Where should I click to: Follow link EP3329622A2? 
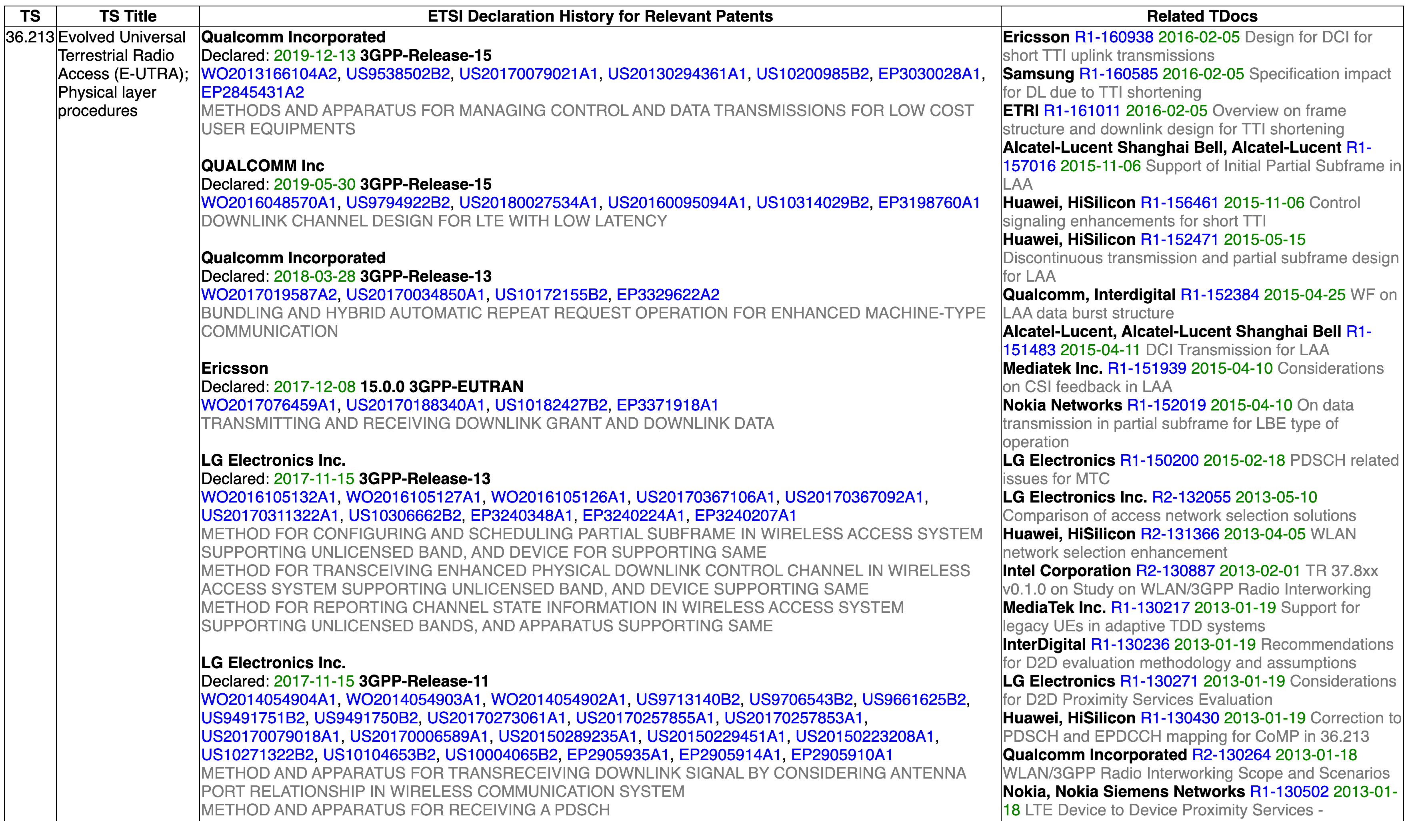(668, 294)
